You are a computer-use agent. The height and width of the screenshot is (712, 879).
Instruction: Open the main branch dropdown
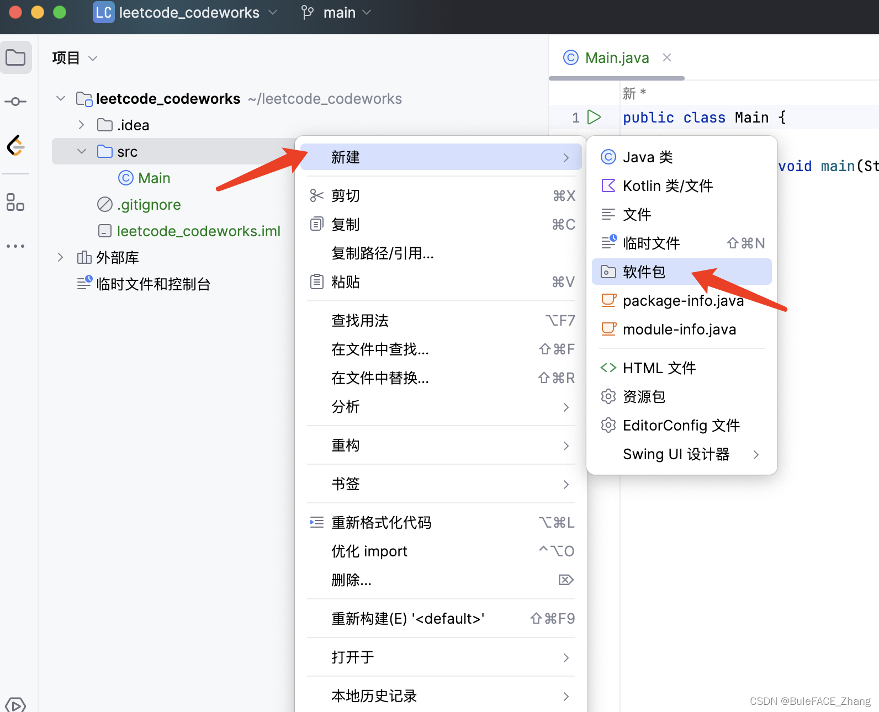367,12
